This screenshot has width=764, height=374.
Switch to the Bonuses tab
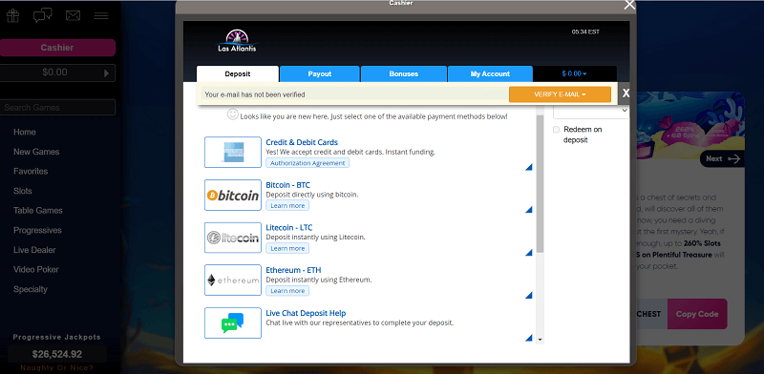403,74
